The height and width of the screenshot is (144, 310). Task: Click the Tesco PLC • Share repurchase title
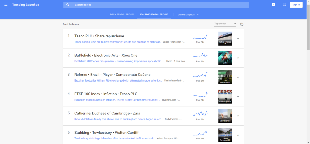tap(99, 36)
